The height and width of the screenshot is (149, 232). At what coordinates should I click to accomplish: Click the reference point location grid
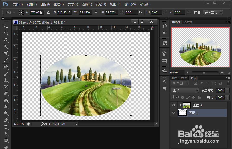point(21,12)
